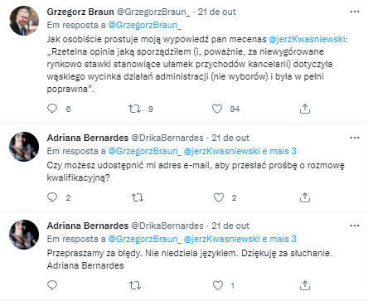Like the tweet with 94 likes
368x301 pixels.
click(217, 109)
